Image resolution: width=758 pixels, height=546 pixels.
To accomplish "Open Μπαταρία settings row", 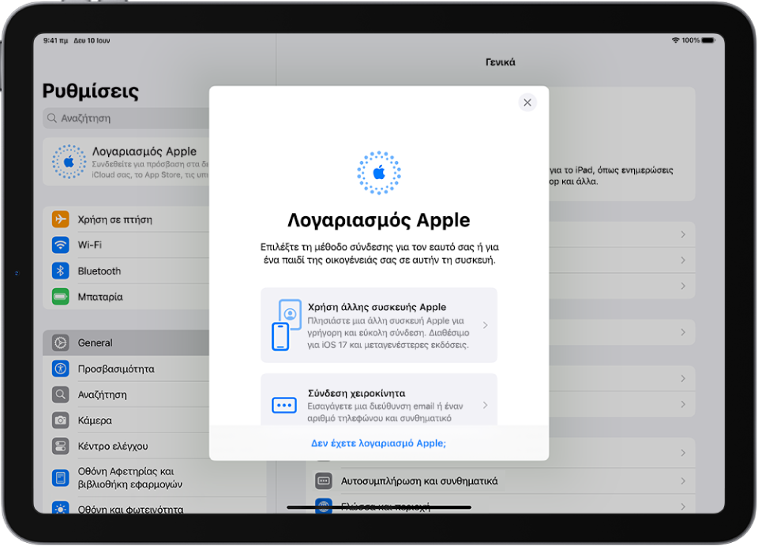I will coord(126,297).
